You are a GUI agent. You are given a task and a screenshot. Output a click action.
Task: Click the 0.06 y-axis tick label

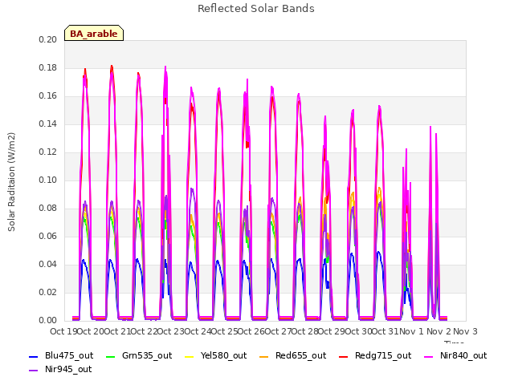point(47,236)
